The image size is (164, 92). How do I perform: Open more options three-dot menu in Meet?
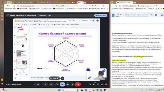point(72,84)
